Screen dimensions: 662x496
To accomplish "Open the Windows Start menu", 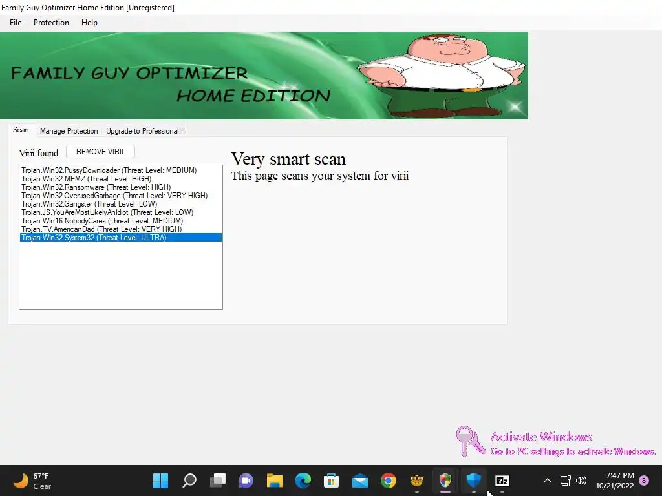I will [160, 480].
